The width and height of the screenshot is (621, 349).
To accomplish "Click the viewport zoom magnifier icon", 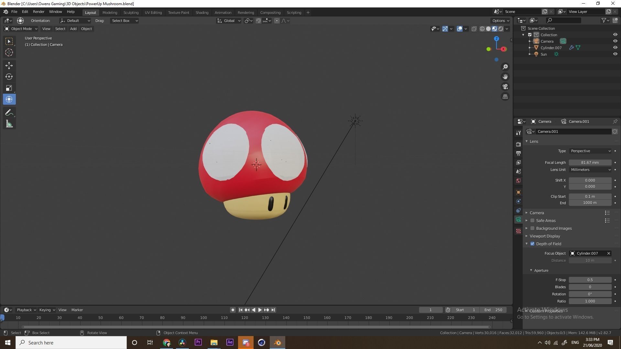I will pos(505,67).
